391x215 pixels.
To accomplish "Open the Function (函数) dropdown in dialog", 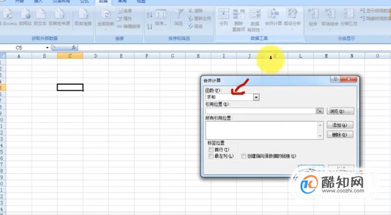I will pos(256,97).
